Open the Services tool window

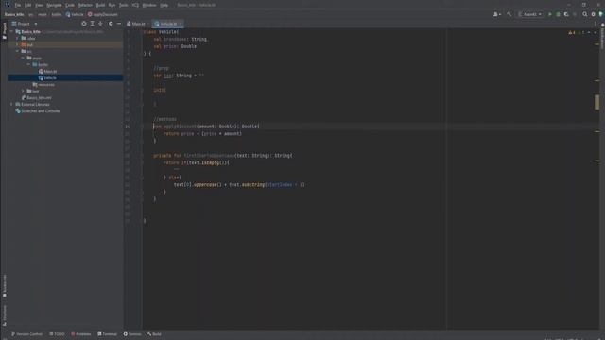click(132, 334)
